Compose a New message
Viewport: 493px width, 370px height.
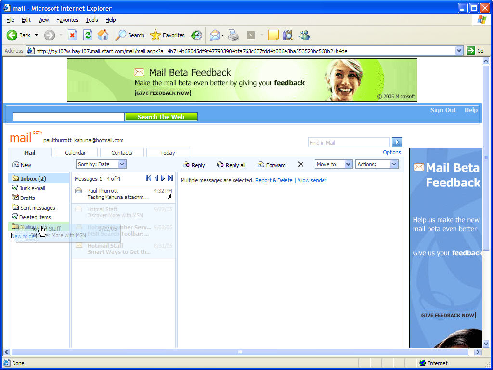[21, 165]
